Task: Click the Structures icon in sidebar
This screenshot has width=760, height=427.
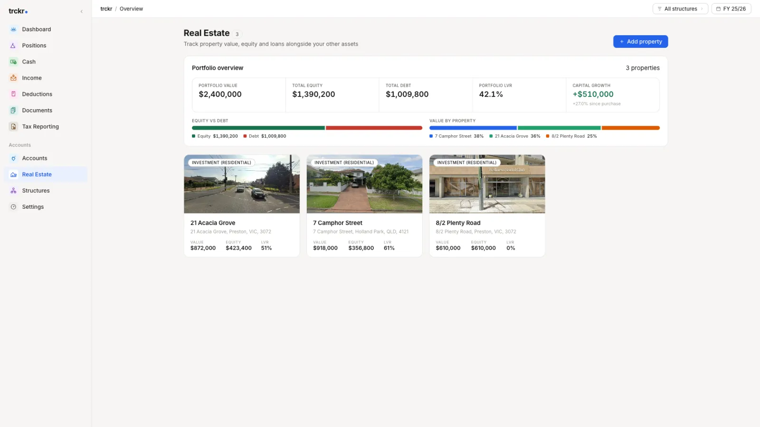Action: pyautogui.click(x=13, y=191)
